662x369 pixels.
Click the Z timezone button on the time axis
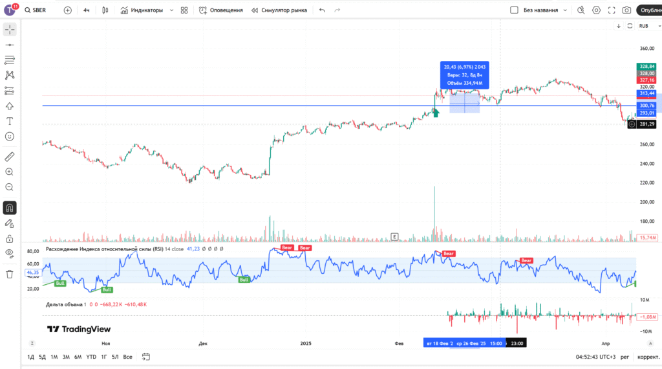pos(32,343)
